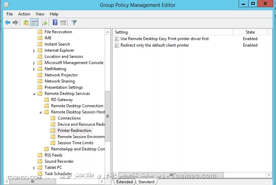The height and width of the screenshot is (185, 276).
Task: Toggle Show/Hide Action Pane icon
Action: [63, 23]
